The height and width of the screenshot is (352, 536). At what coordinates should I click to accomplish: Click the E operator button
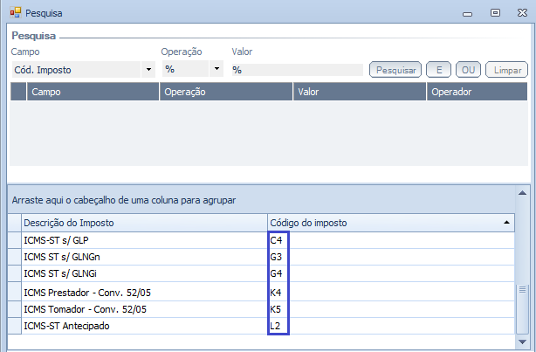tap(437, 69)
